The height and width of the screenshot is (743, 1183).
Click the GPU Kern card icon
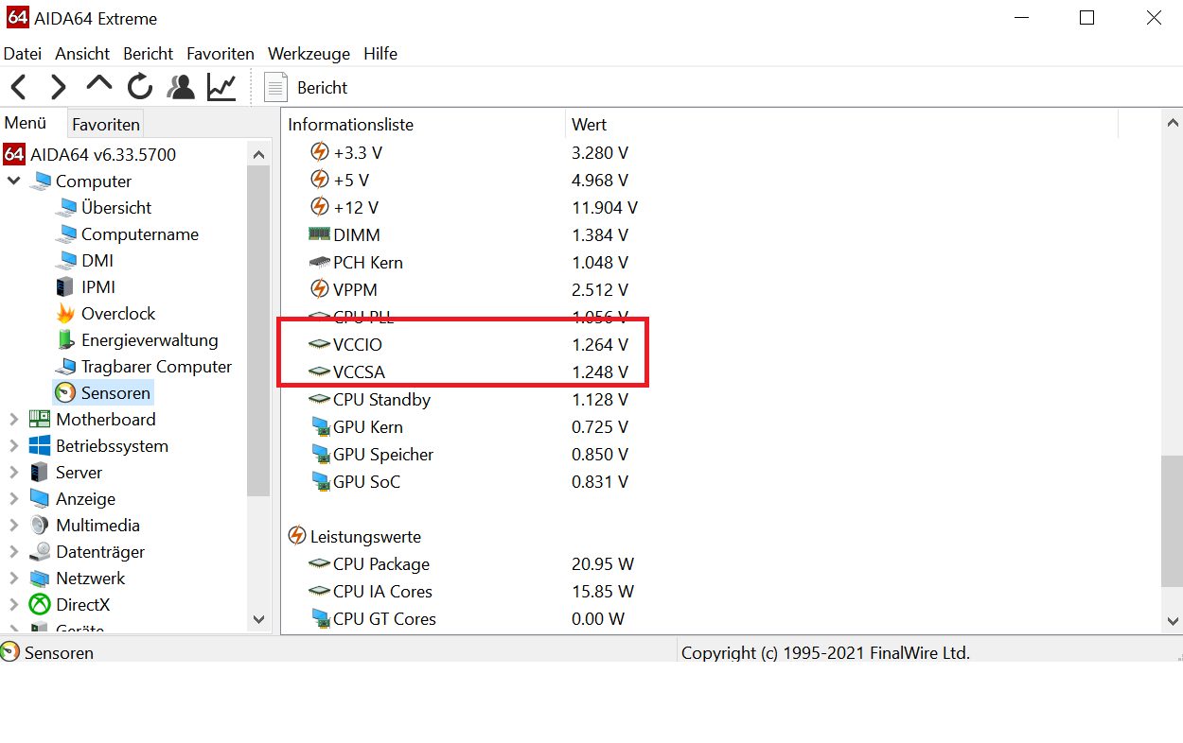coord(320,426)
